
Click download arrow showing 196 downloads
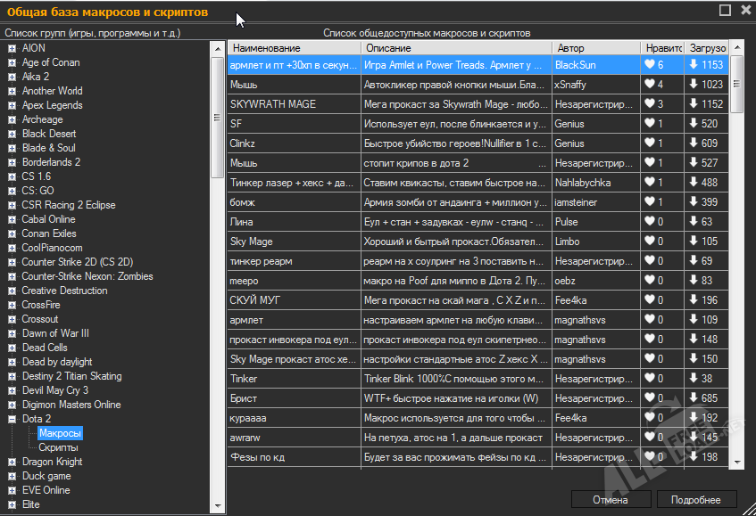point(694,300)
